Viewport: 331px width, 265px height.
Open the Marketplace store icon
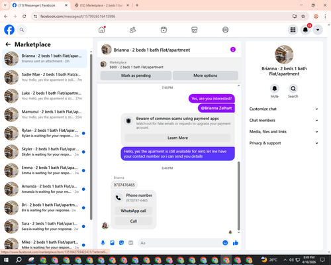195,30
